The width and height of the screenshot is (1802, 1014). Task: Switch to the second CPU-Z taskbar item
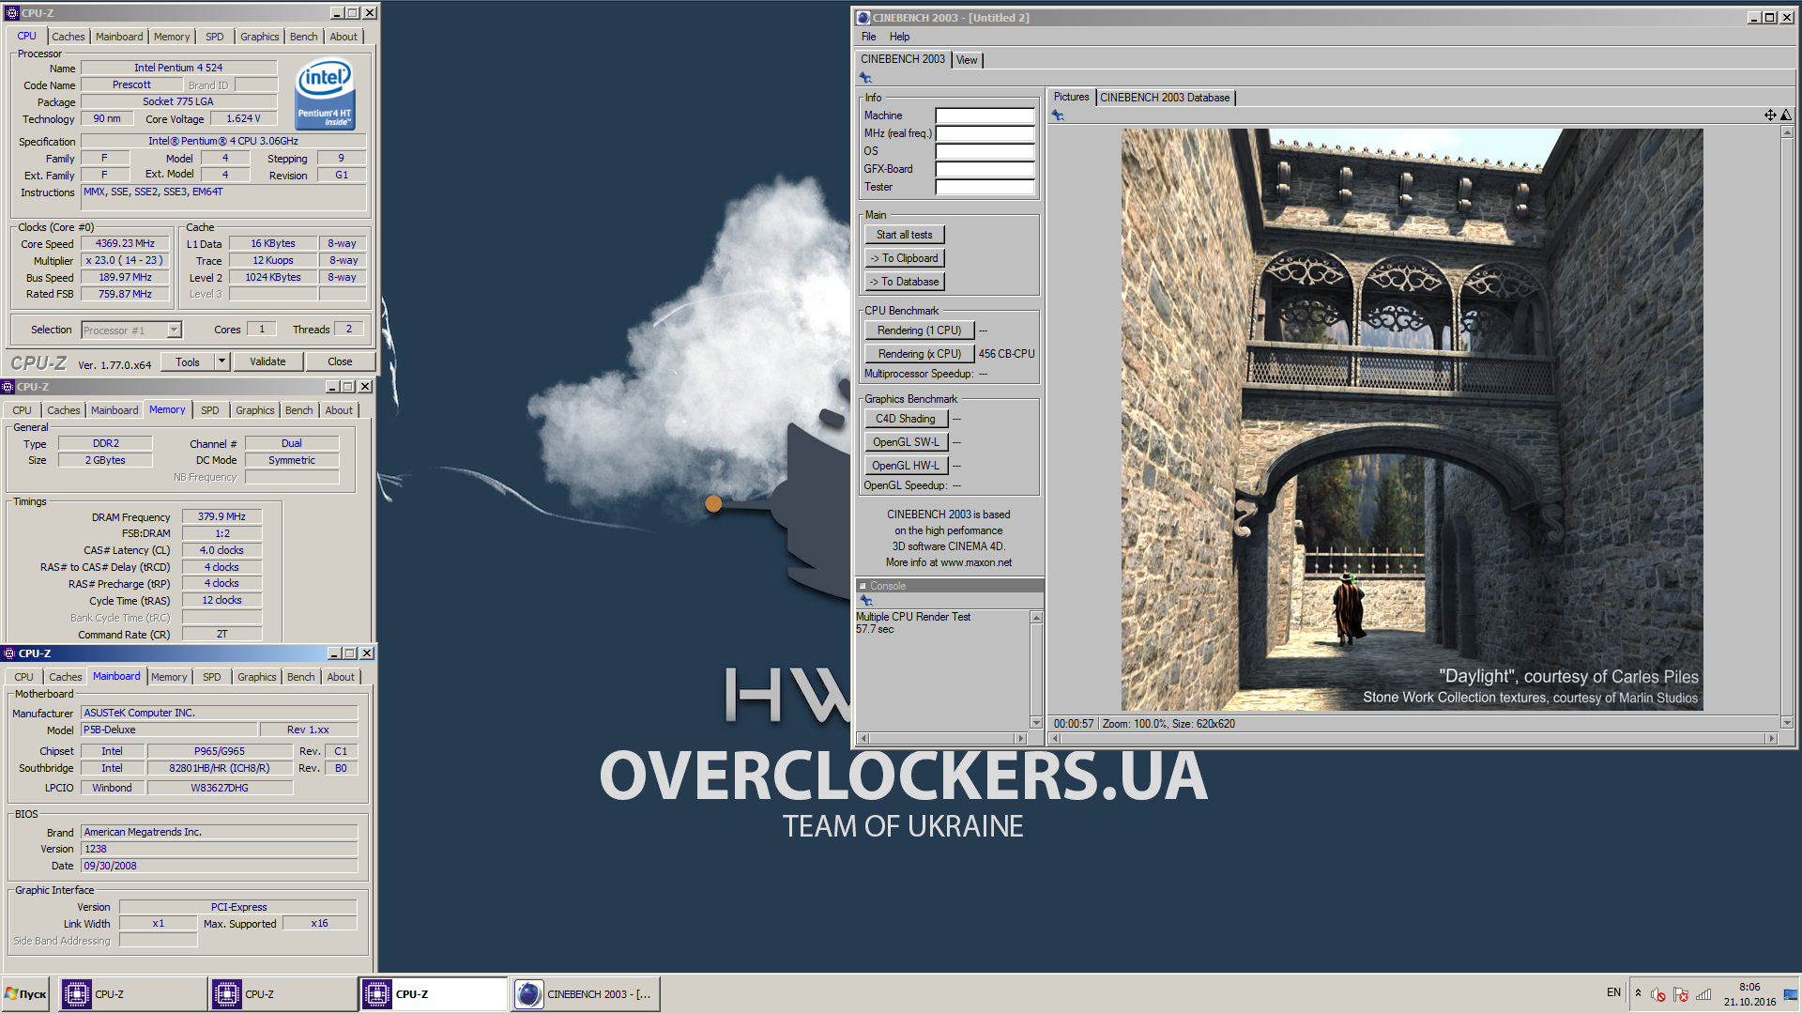tap(283, 994)
